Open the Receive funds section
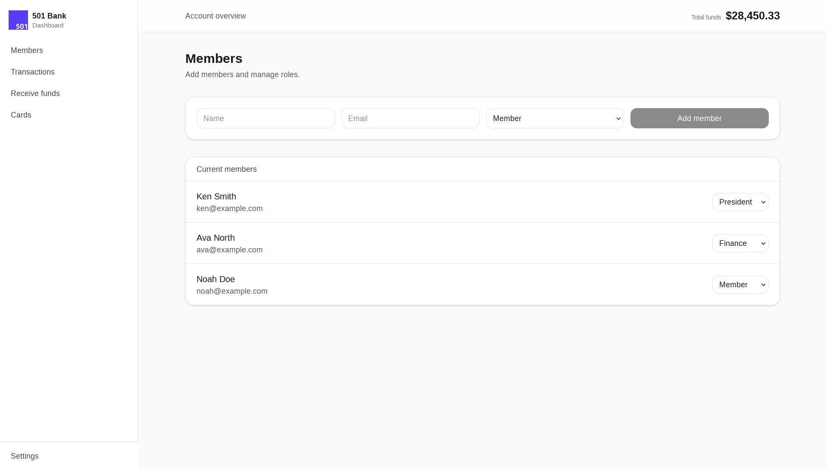Viewport: 827px width, 469px height. (35, 93)
